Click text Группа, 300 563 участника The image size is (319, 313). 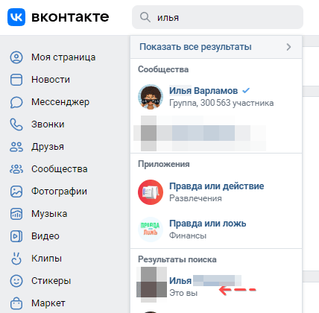coord(221,103)
